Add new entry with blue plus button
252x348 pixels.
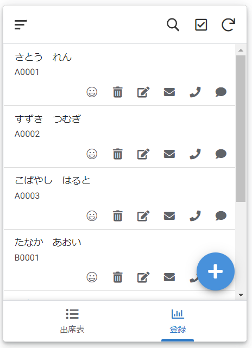coord(216,271)
